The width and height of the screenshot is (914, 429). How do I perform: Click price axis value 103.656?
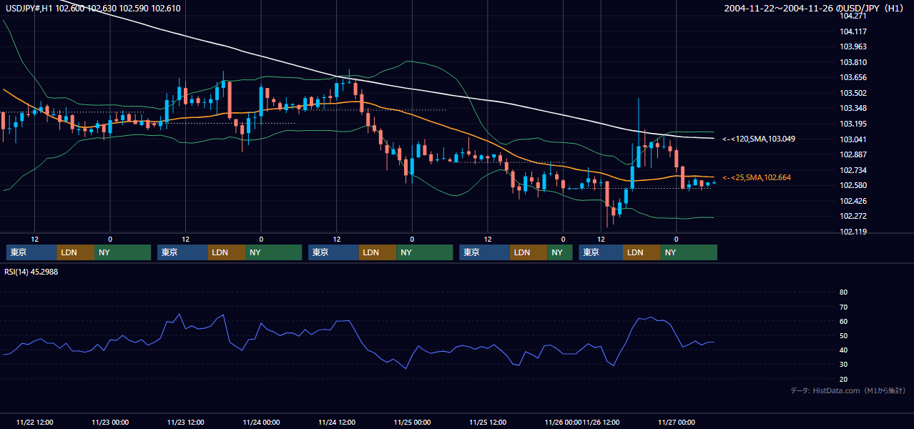point(853,77)
